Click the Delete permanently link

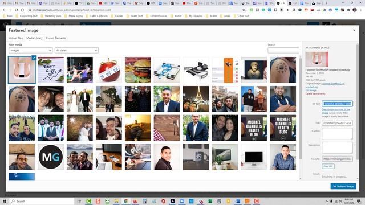tap(315, 93)
